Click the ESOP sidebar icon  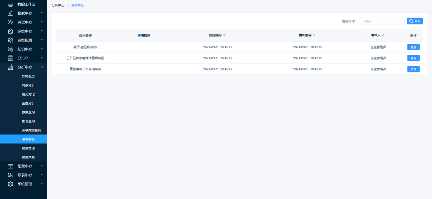pos(10,58)
